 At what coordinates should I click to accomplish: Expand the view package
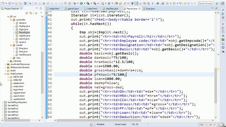pyautogui.click(x=11, y=58)
